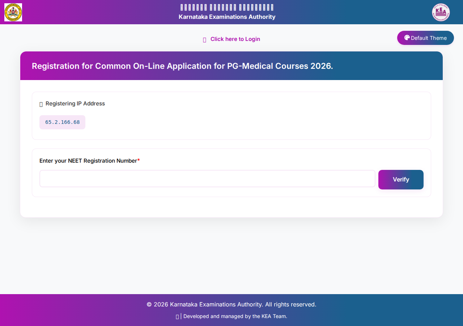463x326 pixels.
Task: Click the 'Enter your NEET Registration Number' label
Action: (x=89, y=161)
